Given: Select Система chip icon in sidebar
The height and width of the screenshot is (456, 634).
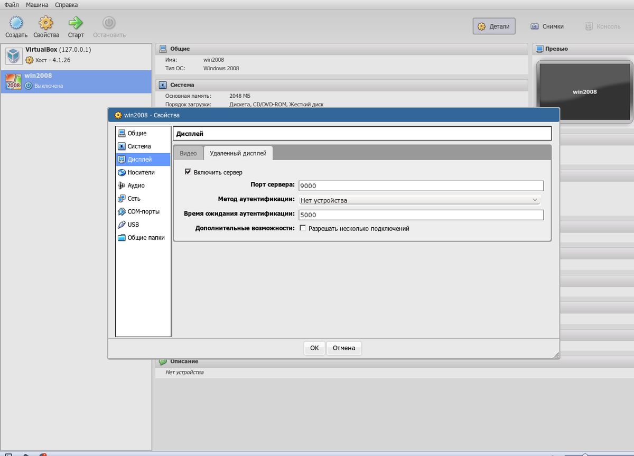Looking at the screenshot, I should (x=122, y=146).
